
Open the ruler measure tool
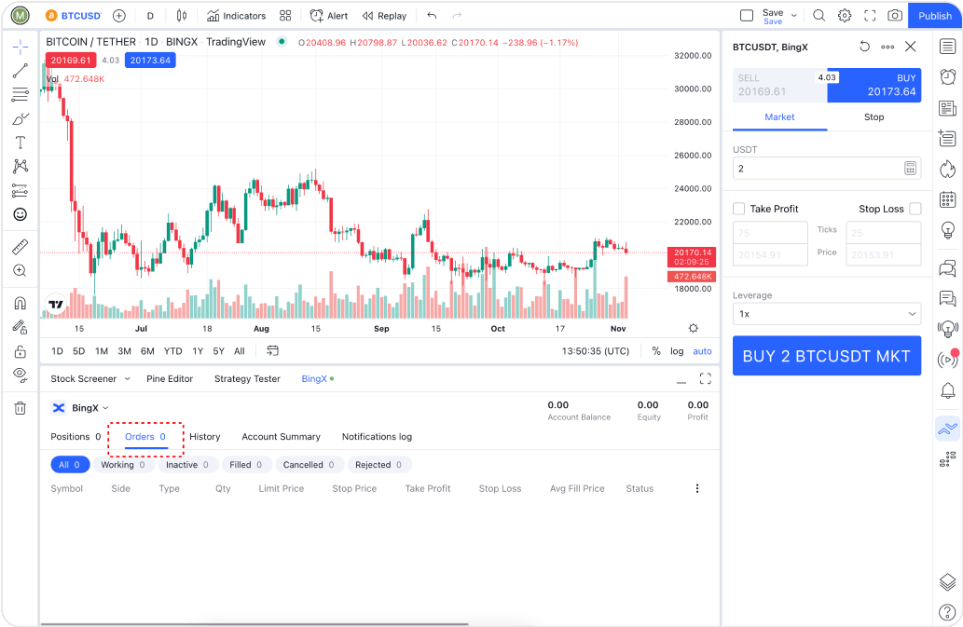[20, 247]
